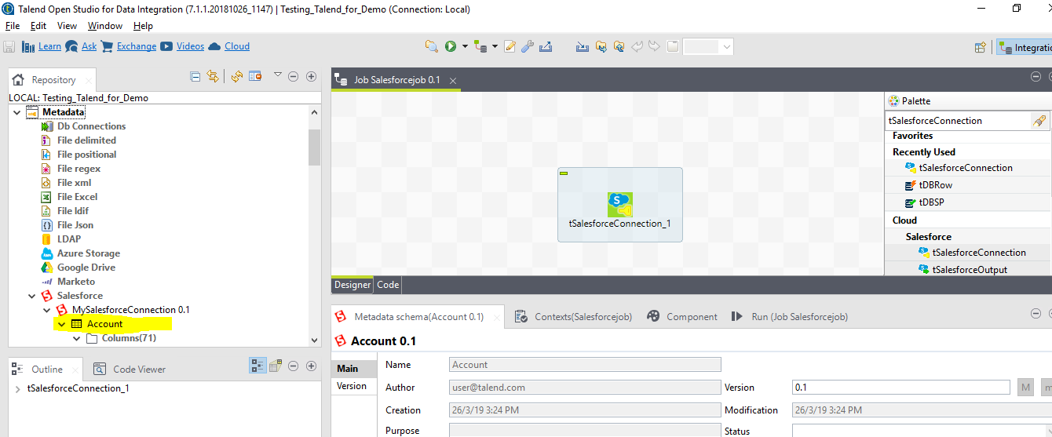The image size is (1052, 437).
Task: Switch to the Integration perspective button
Action: pos(1025,47)
